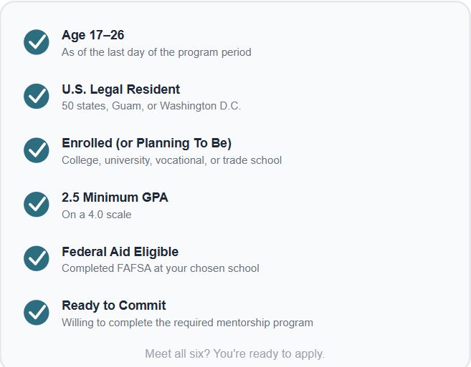Click 'Willing to complete the required mentorship program'
Image resolution: width=471 pixels, height=367 pixels.
click(x=187, y=323)
